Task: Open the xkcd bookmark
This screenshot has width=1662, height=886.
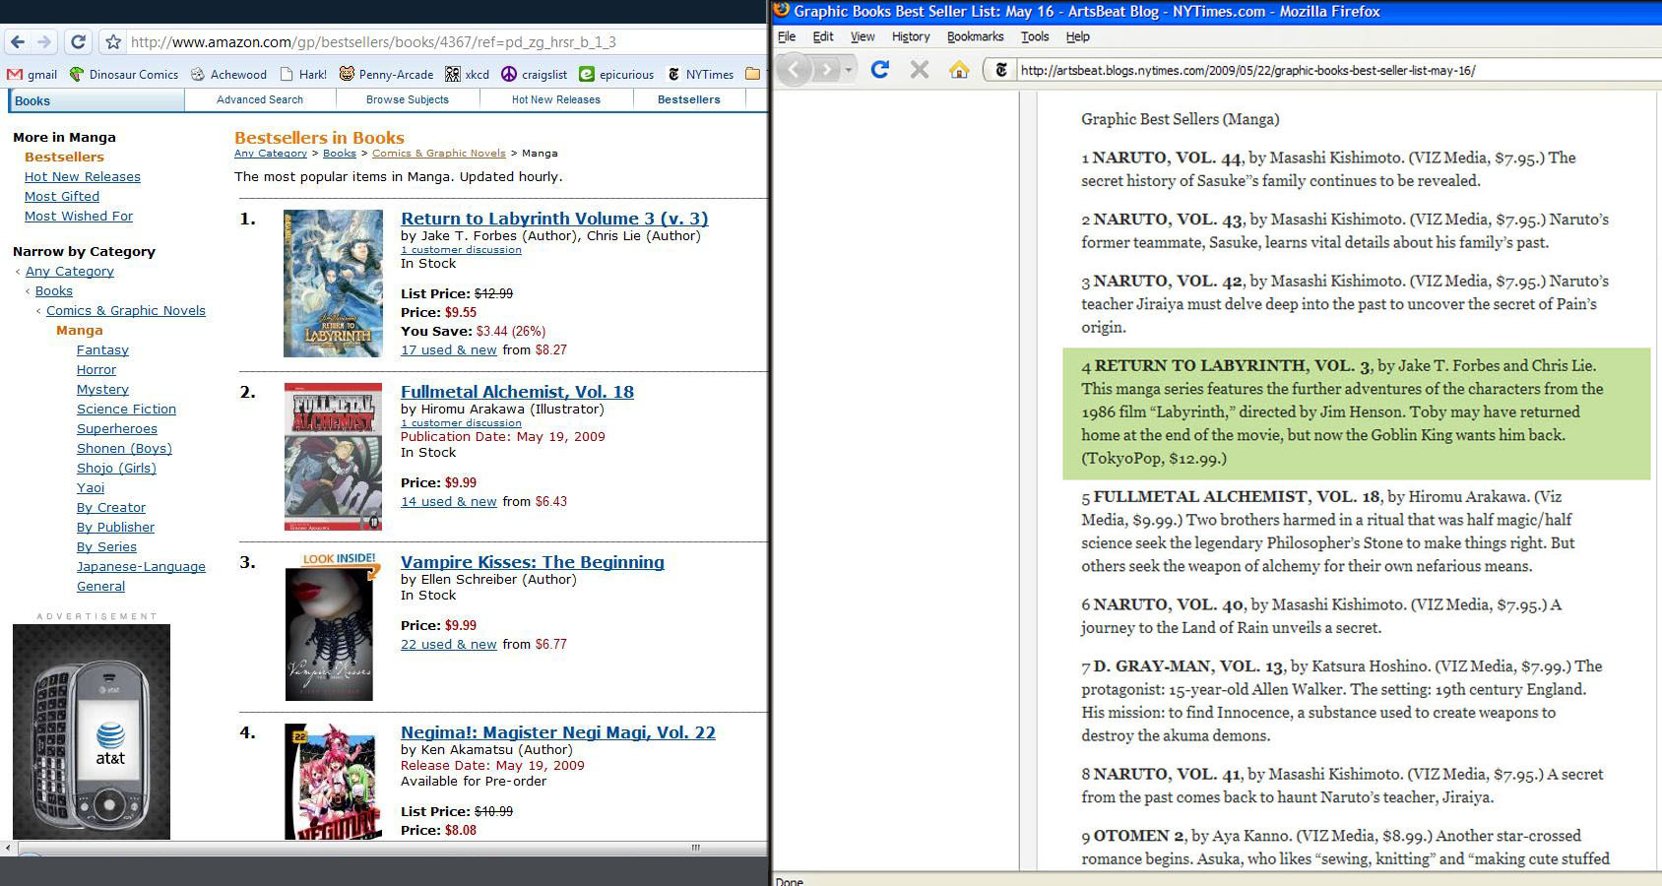Action: [467, 74]
